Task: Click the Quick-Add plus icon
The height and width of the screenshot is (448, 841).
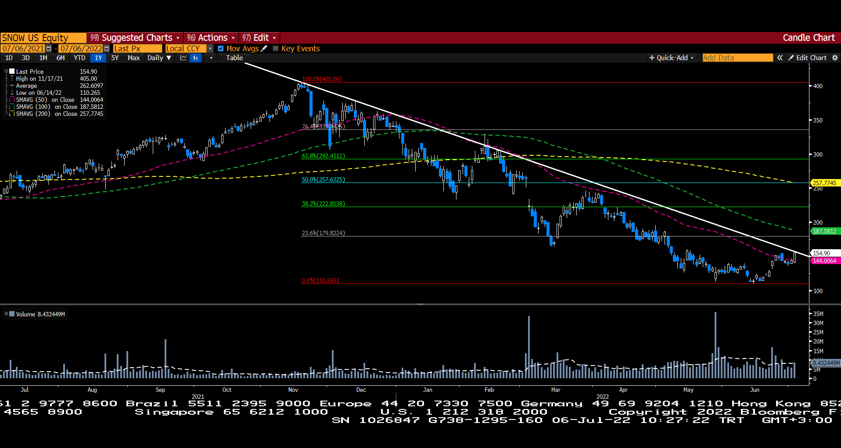Action: click(652, 58)
